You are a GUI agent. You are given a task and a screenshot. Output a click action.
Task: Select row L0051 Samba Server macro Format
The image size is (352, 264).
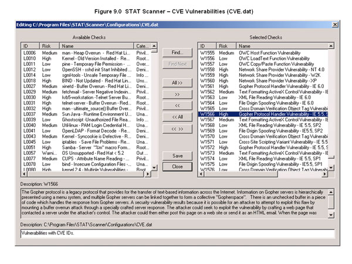click(86, 147)
